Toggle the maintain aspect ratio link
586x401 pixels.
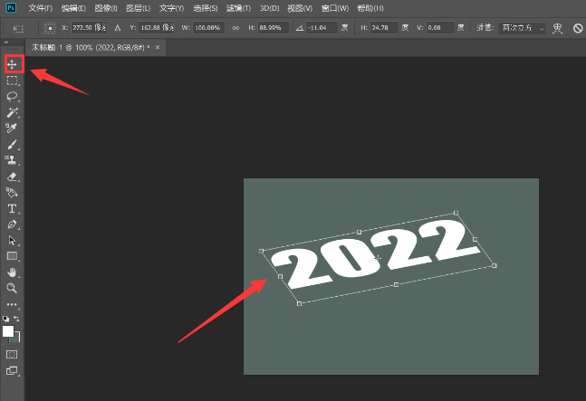(x=236, y=28)
